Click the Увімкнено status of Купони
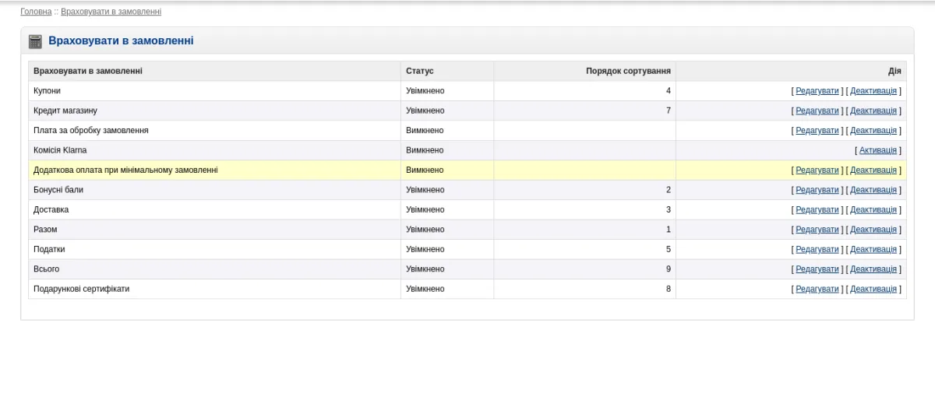Screen dimensions: 935x418 [425, 91]
